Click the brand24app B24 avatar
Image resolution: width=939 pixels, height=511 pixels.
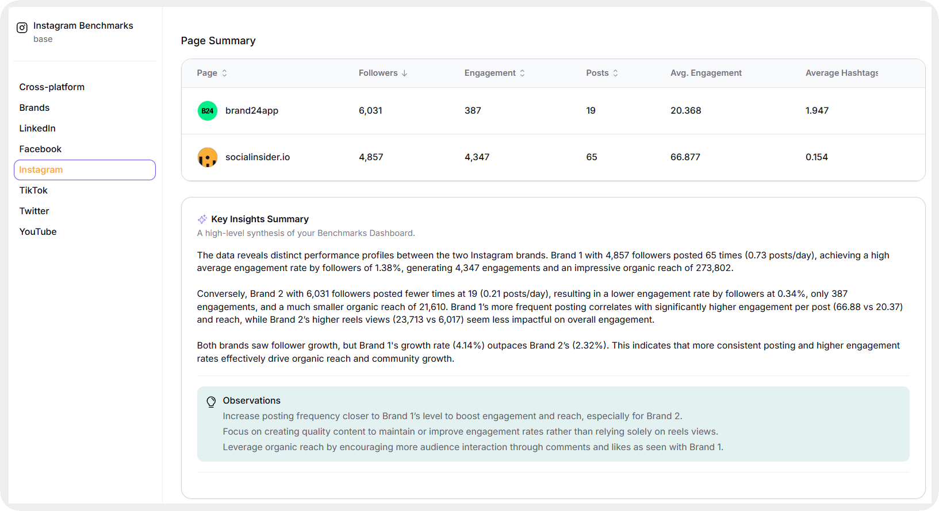[x=208, y=111]
